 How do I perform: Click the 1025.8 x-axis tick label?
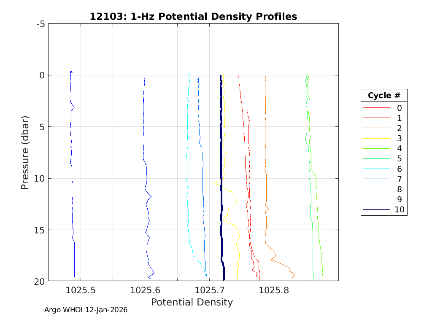pyautogui.click(x=274, y=290)
